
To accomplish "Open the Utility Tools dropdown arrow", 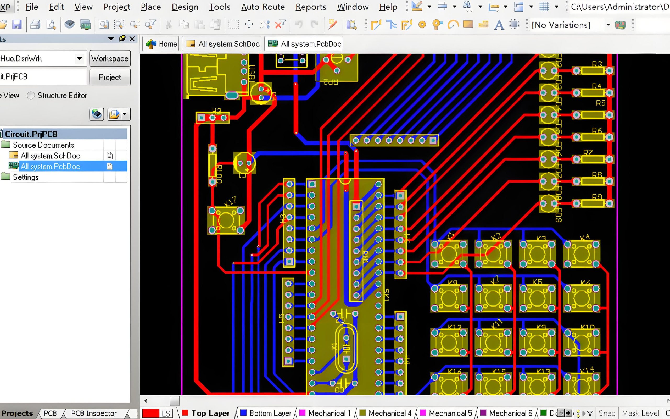I will pos(429,7).
